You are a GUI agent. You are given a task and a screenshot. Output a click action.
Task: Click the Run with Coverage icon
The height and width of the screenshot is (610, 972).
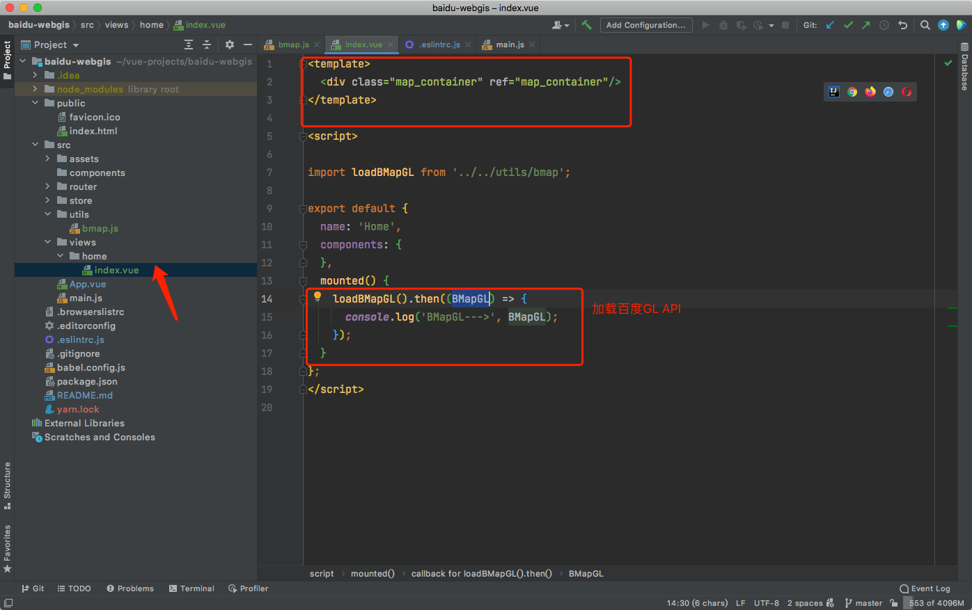coord(741,25)
